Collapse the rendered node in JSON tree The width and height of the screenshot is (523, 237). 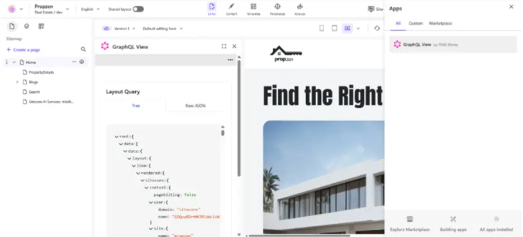(x=138, y=173)
